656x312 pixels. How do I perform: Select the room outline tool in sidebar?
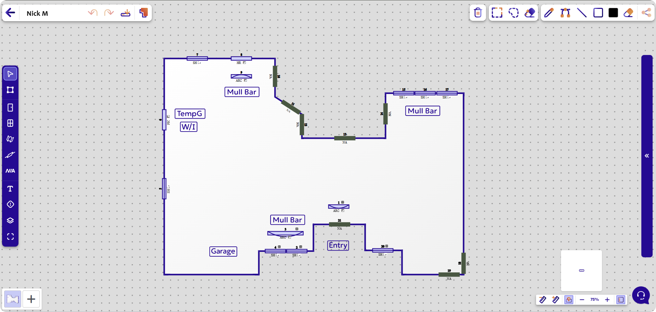point(10,90)
